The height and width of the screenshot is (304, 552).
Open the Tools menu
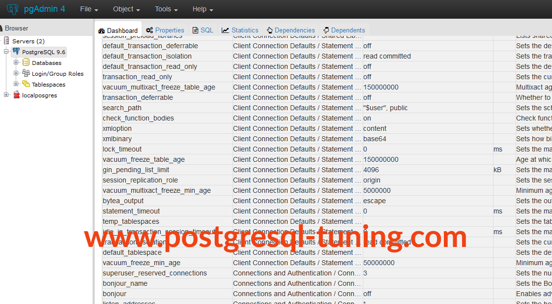click(x=165, y=9)
